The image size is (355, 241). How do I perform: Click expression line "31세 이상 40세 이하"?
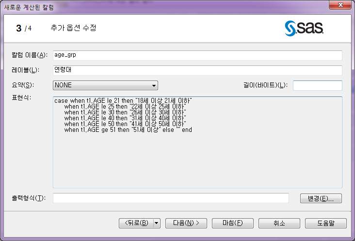tap(125, 118)
